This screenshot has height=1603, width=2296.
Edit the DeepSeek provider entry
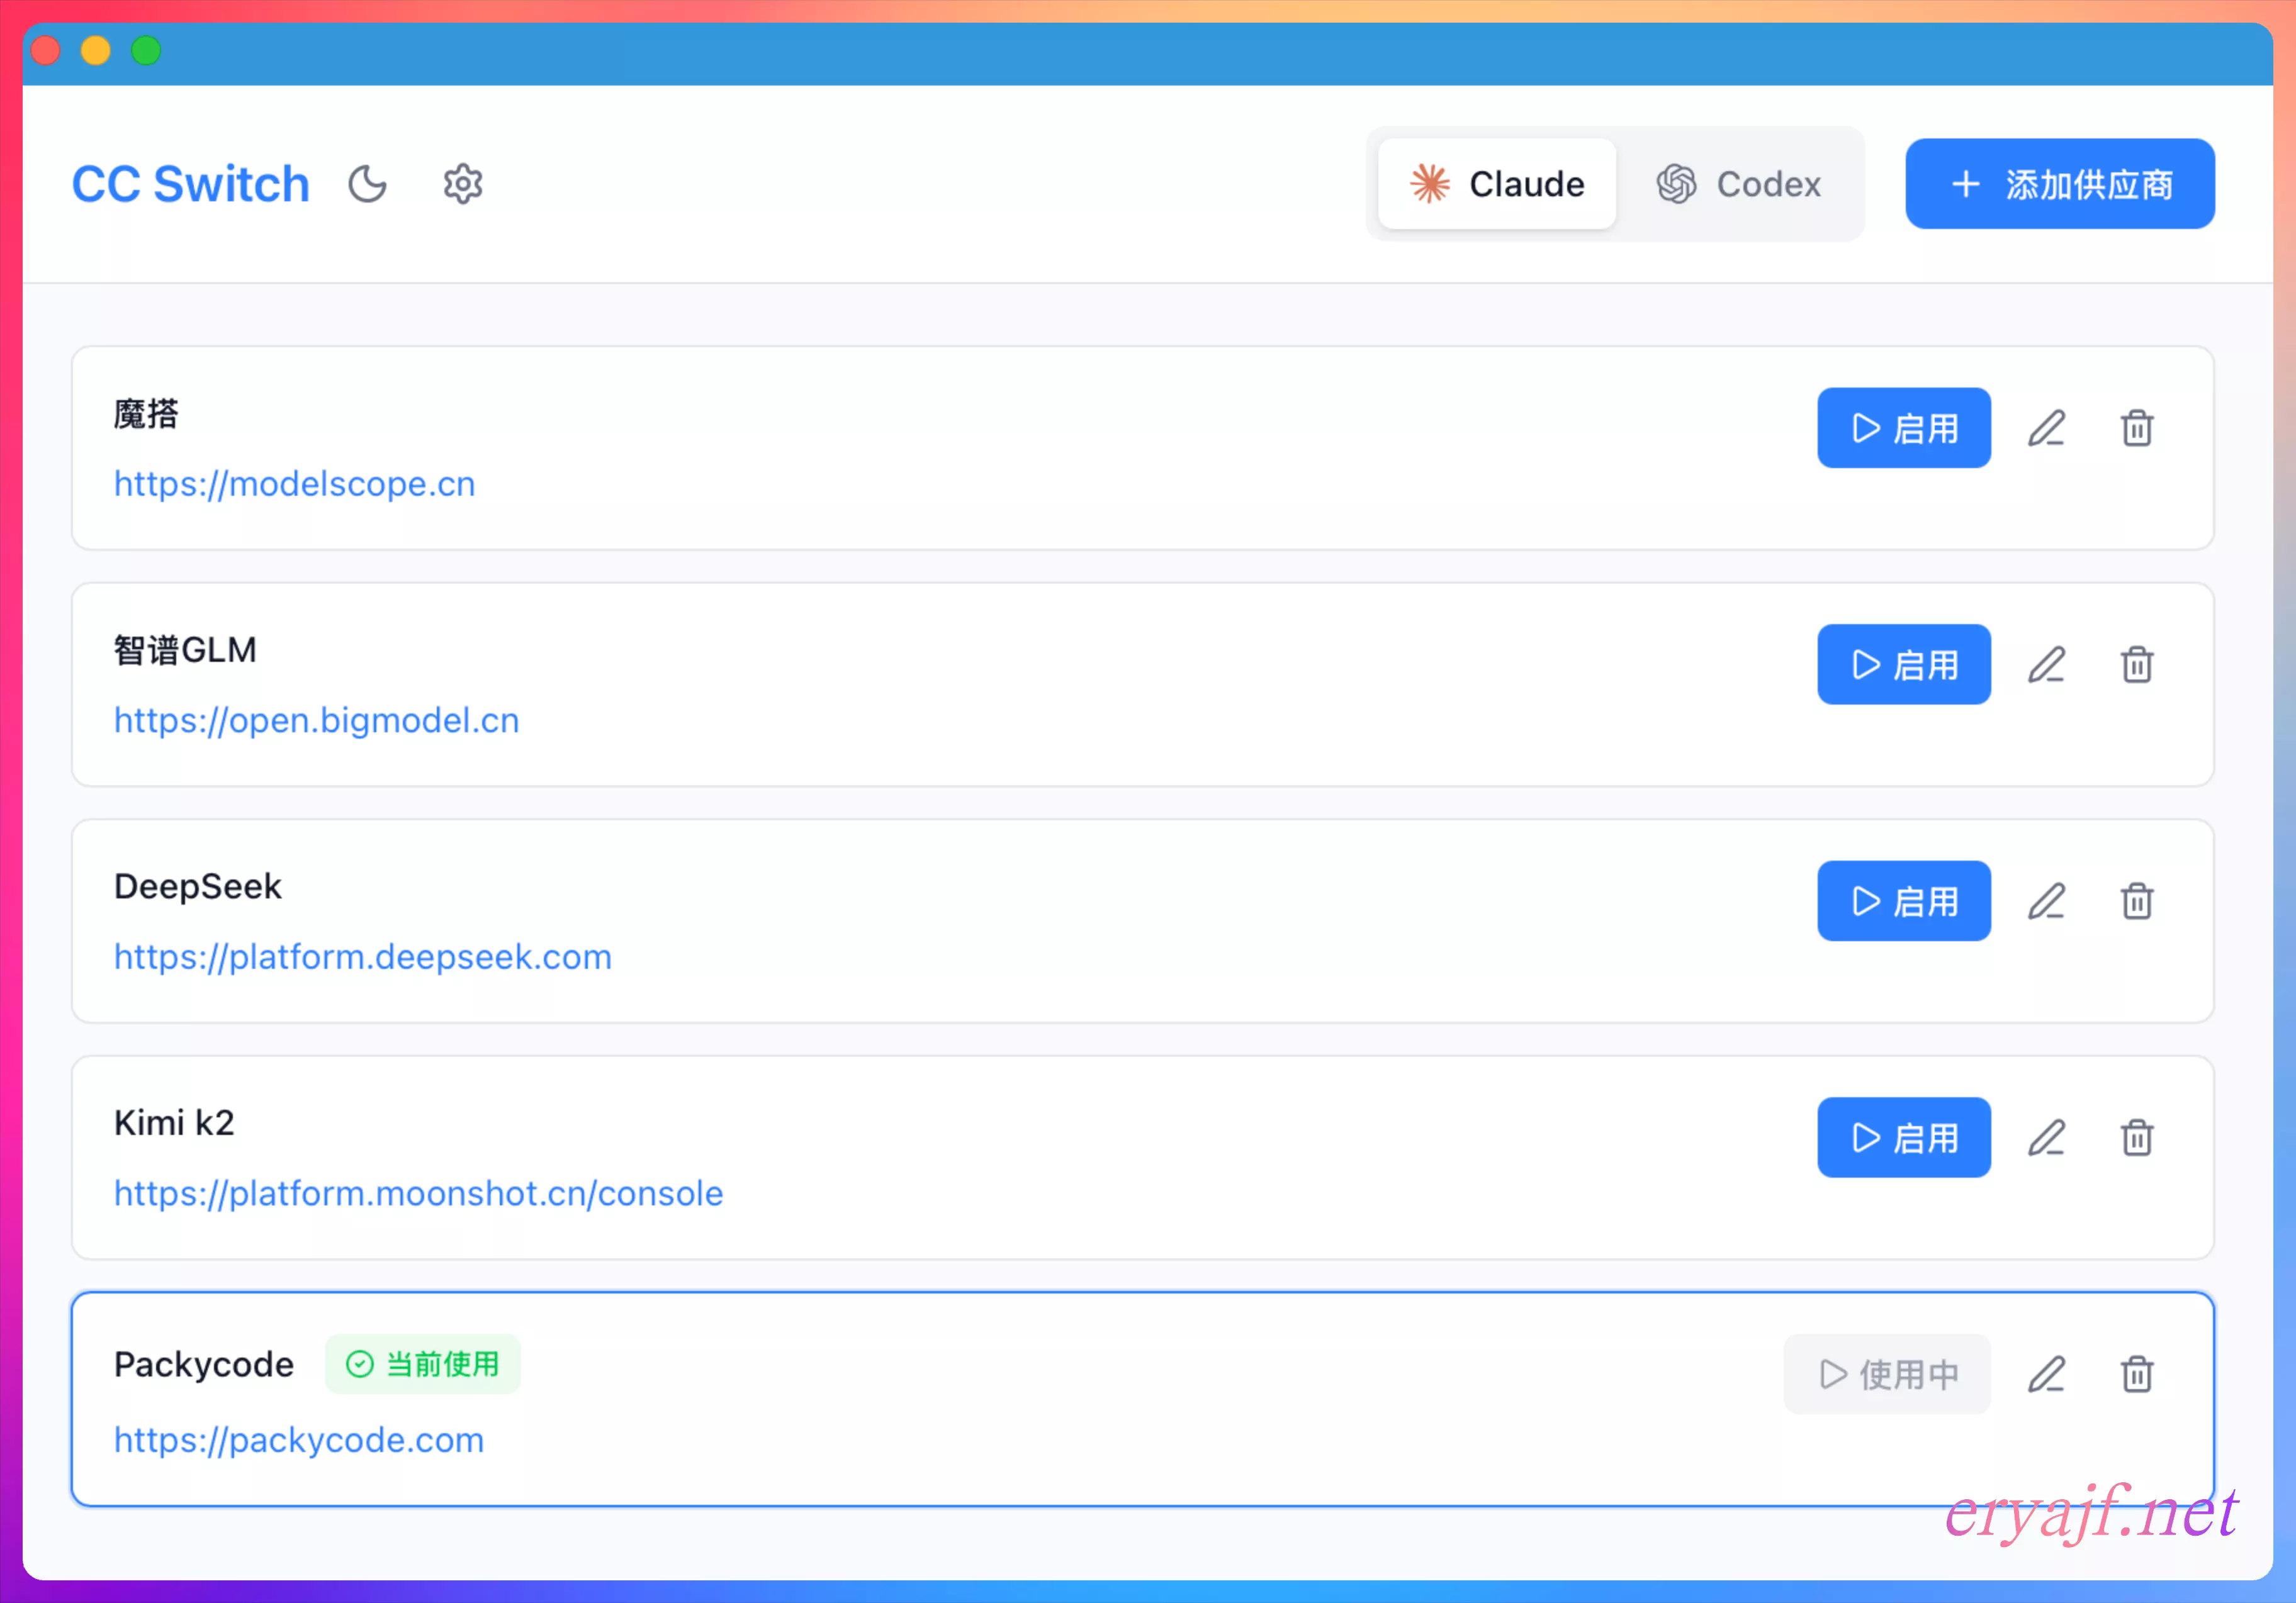pos(2046,902)
